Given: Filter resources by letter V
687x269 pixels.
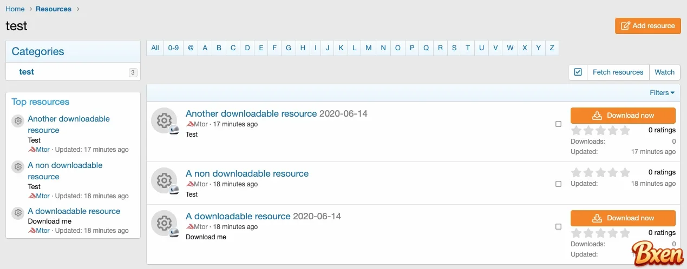Looking at the screenshot, I should click(495, 48).
